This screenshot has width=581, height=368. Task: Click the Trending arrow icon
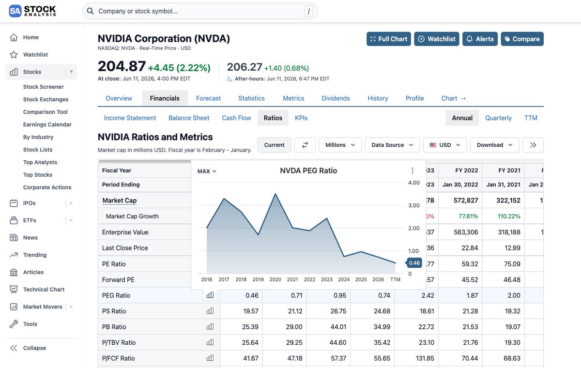tap(14, 255)
